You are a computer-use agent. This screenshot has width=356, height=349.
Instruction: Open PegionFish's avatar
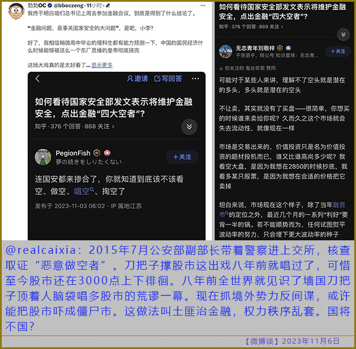point(43,157)
